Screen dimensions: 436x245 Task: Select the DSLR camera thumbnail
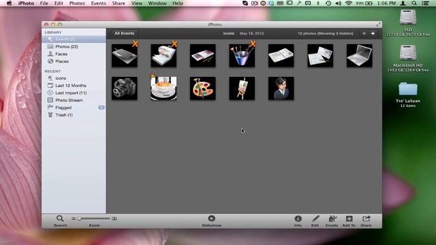point(124,88)
